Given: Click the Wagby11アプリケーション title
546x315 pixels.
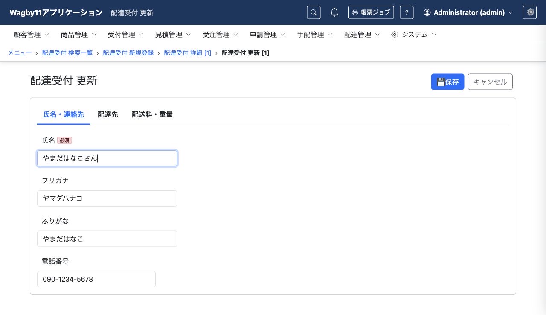Looking at the screenshot, I should [x=56, y=12].
